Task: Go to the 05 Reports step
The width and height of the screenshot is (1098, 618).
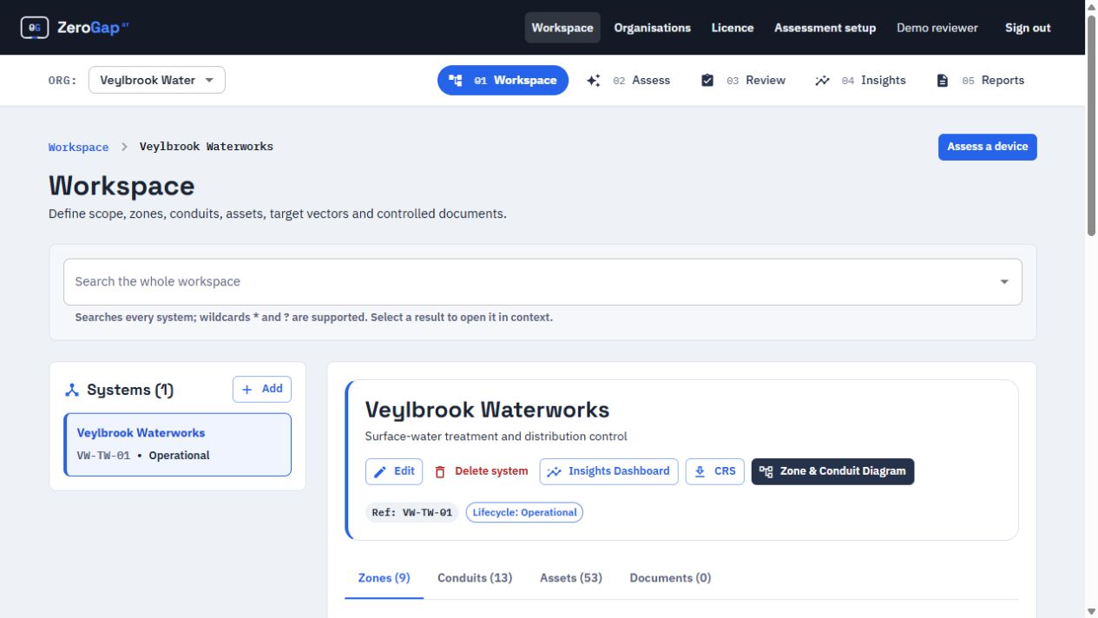Action: (x=981, y=81)
